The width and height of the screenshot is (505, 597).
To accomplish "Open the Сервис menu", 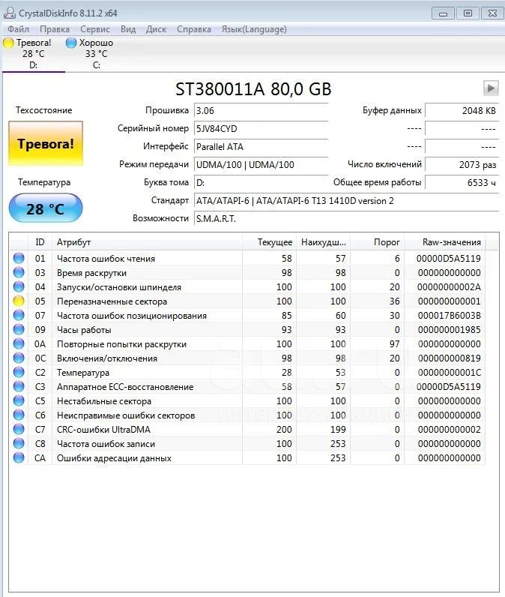I will point(94,29).
